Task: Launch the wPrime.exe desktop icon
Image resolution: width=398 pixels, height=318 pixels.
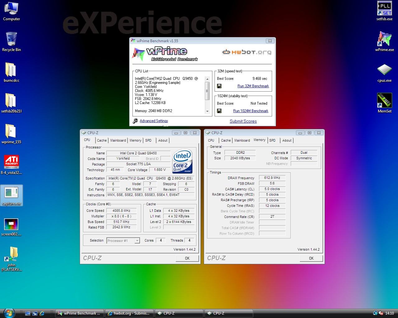Action: (384, 42)
